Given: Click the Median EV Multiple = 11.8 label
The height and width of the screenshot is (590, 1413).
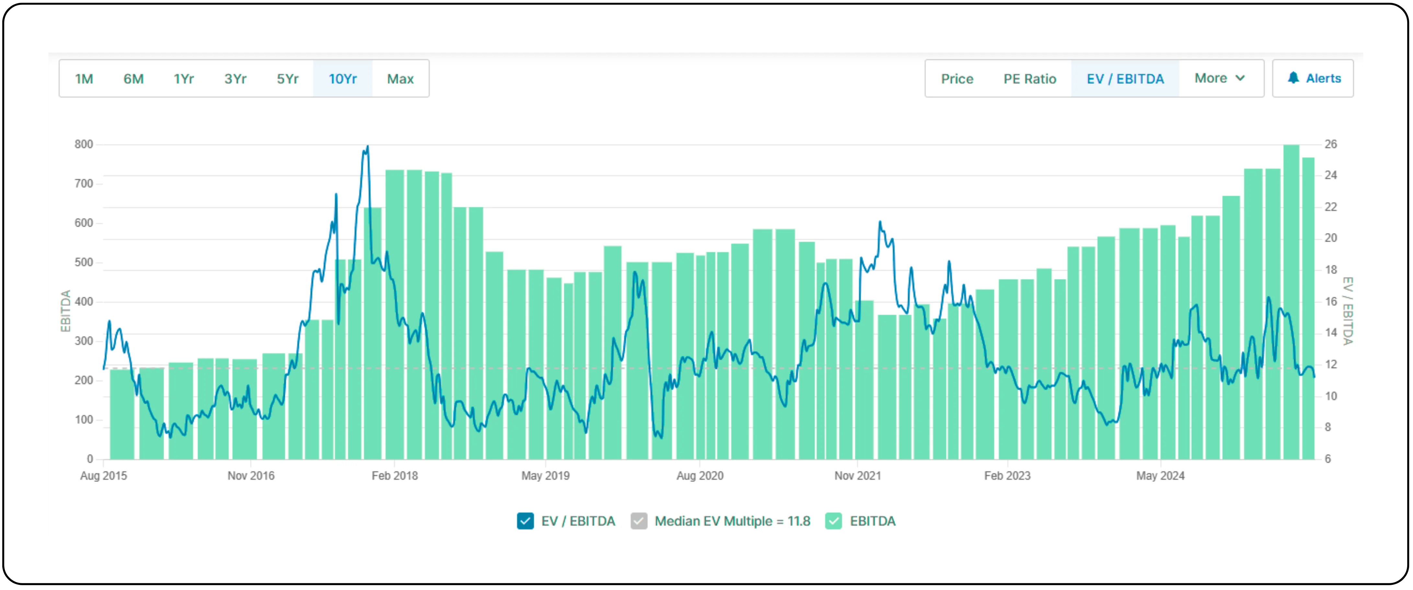Looking at the screenshot, I should pos(732,521).
